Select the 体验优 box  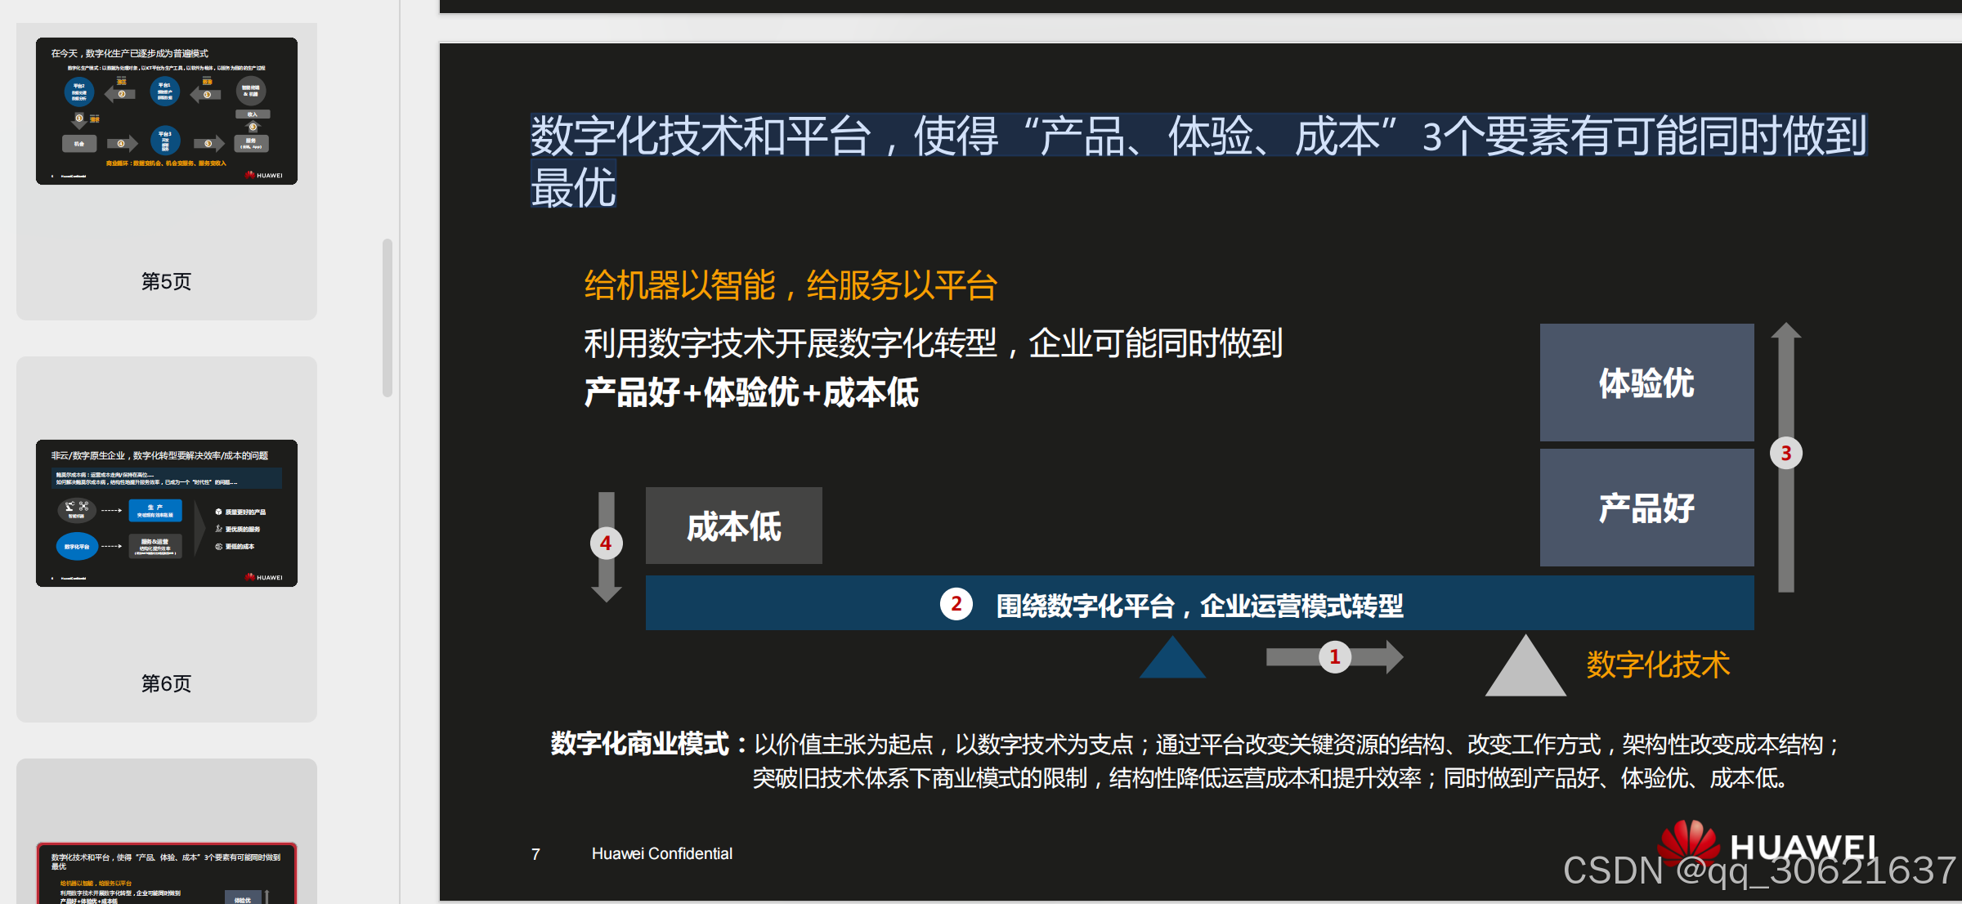click(x=1646, y=383)
